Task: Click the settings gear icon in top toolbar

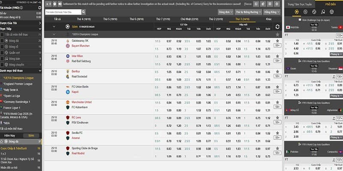Action: pyautogui.click(x=277, y=4)
